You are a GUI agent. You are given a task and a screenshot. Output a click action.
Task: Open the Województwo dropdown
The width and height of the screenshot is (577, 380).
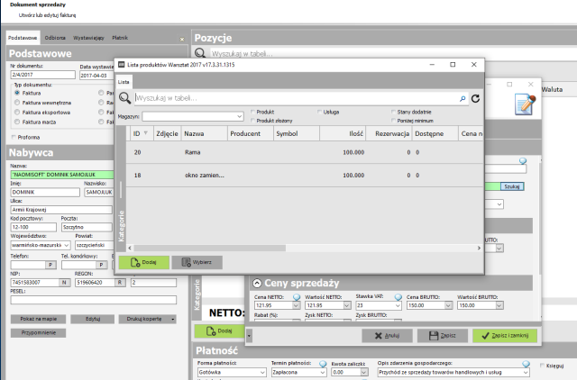[x=67, y=245]
